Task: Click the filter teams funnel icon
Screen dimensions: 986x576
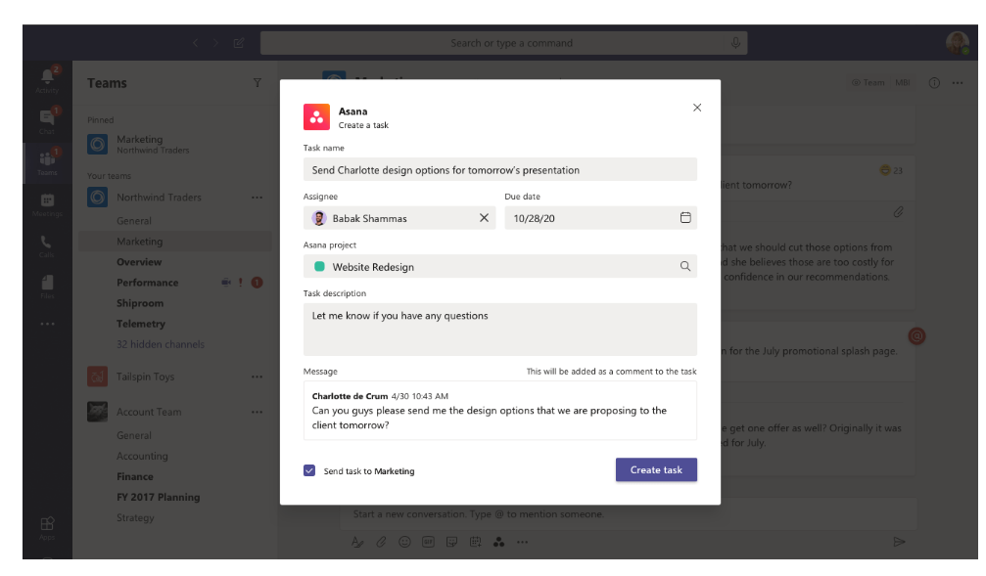Action: pyautogui.click(x=258, y=83)
